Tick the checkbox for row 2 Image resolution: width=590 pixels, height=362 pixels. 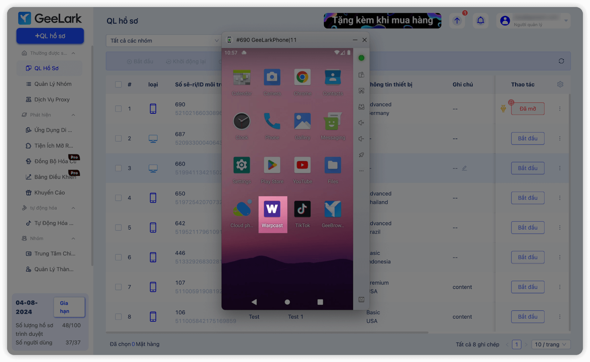click(x=118, y=138)
